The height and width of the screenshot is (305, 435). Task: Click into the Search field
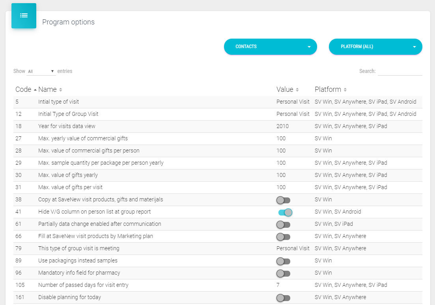point(400,71)
